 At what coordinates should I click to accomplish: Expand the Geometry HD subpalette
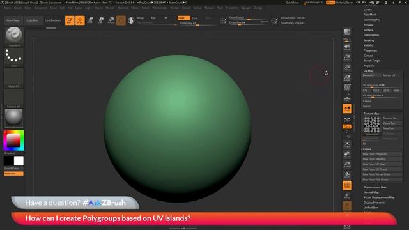click(x=372, y=20)
